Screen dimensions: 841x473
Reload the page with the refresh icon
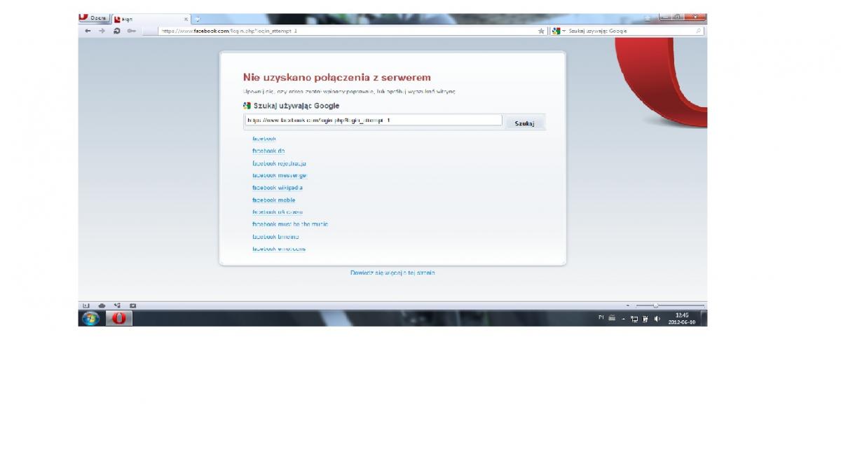pyautogui.click(x=116, y=31)
